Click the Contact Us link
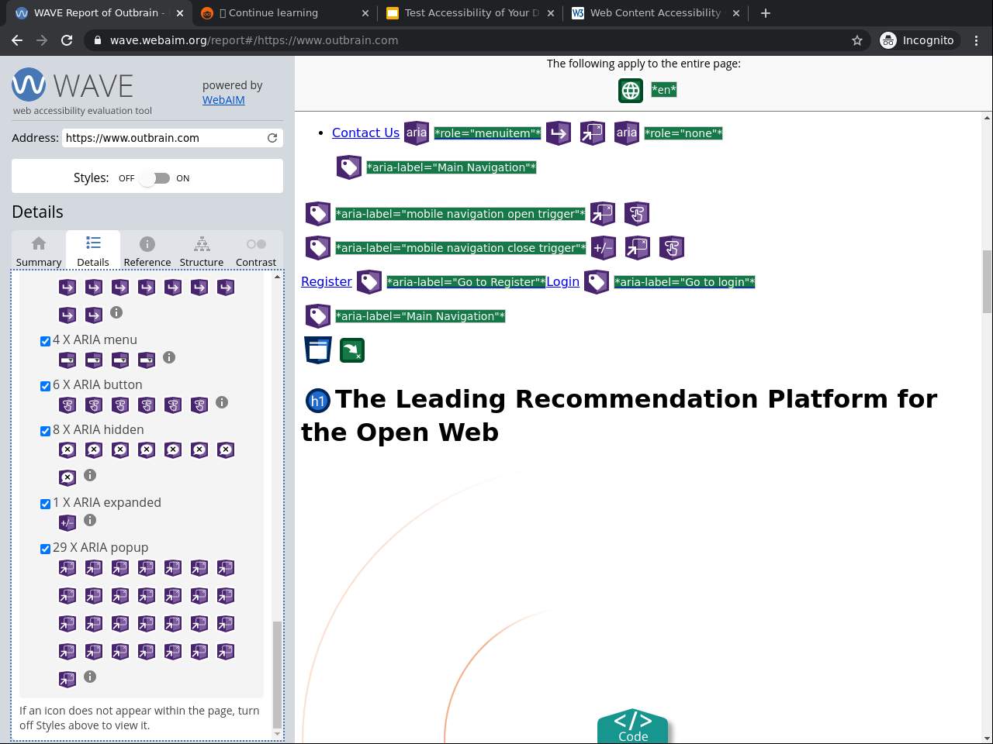Screen dimensions: 993x744 [x=365, y=133]
